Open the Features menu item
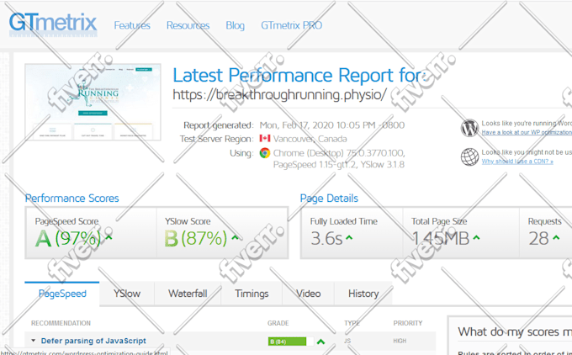 tap(132, 25)
